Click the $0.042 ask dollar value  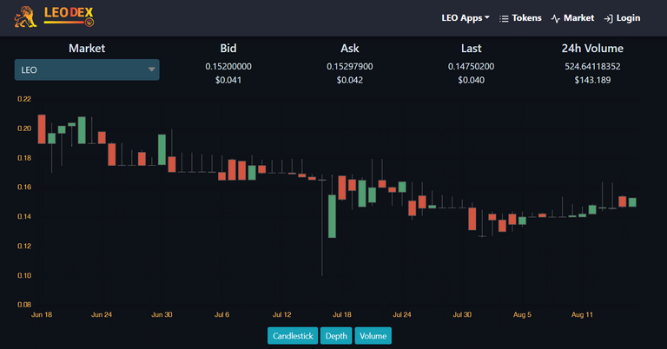click(x=350, y=80)
